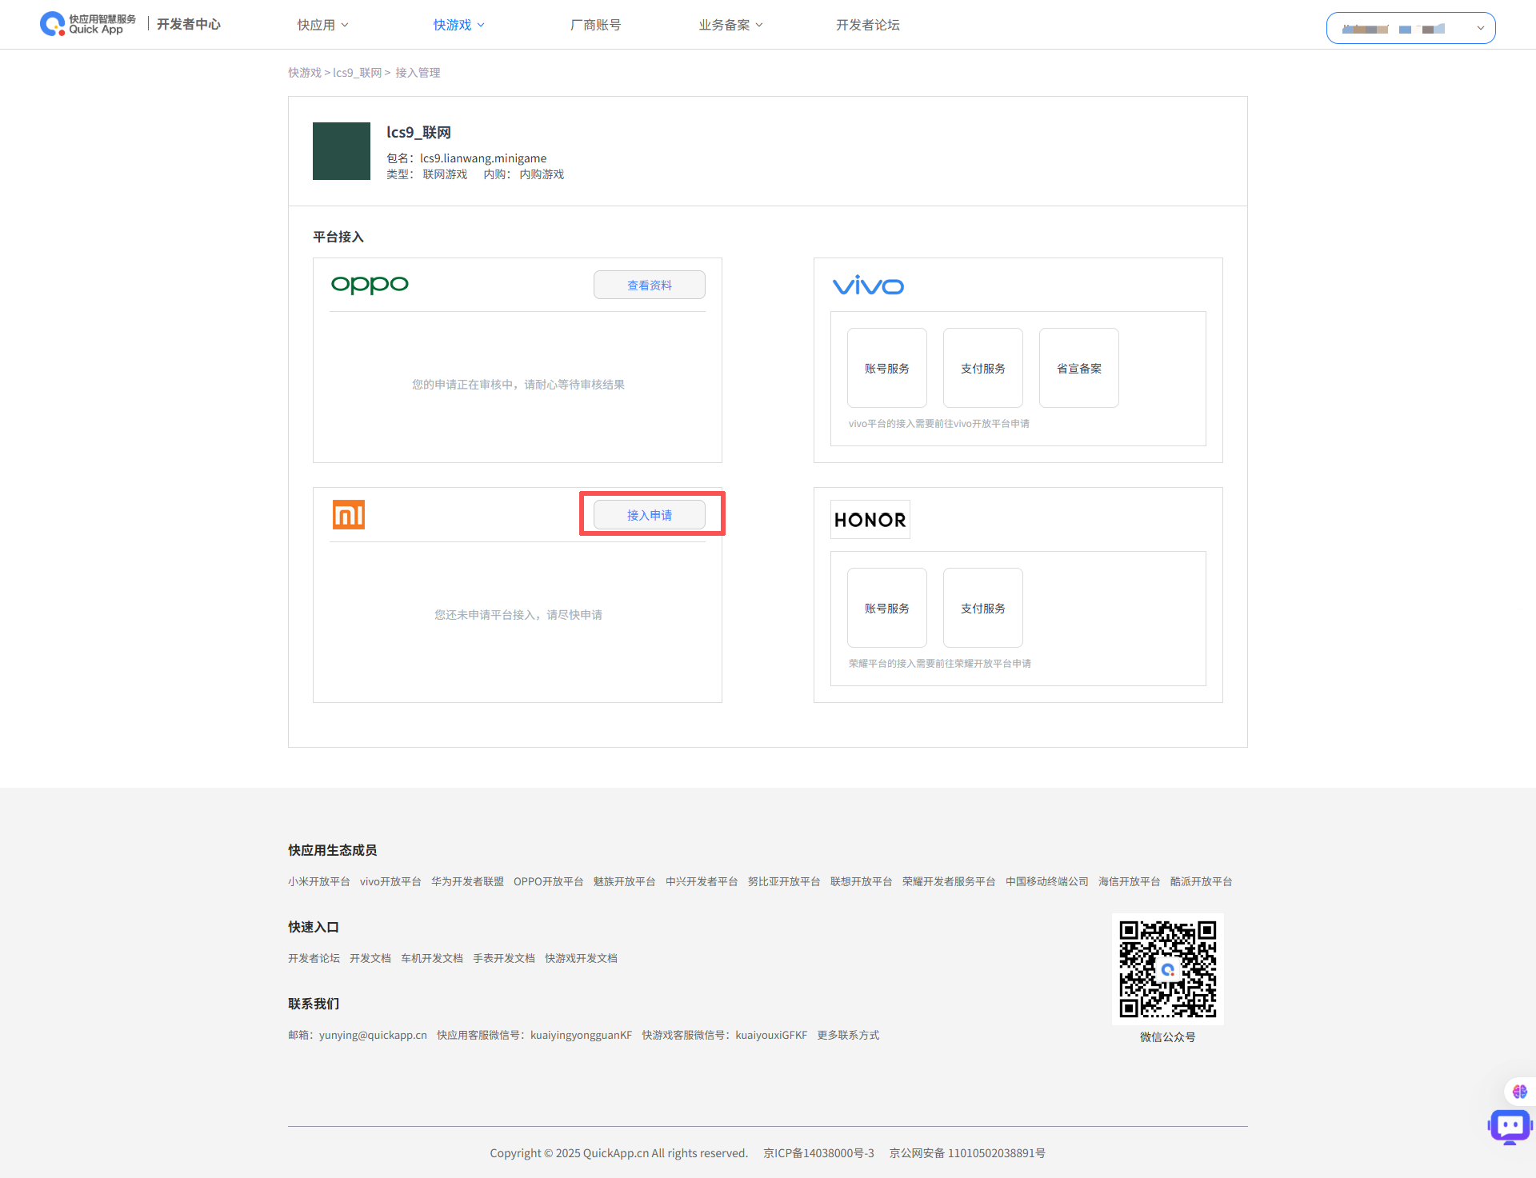The width and height of the screenshot is (1536, 1178).
Task: Go to 厂商账号 menu item
Action: tap(595, 25)
